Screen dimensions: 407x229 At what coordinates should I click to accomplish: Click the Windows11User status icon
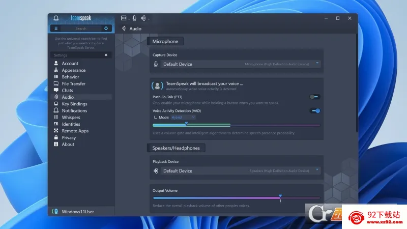point(55,211)
